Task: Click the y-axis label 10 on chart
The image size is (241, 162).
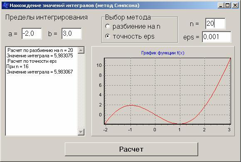Action: [x=99, y=65]
